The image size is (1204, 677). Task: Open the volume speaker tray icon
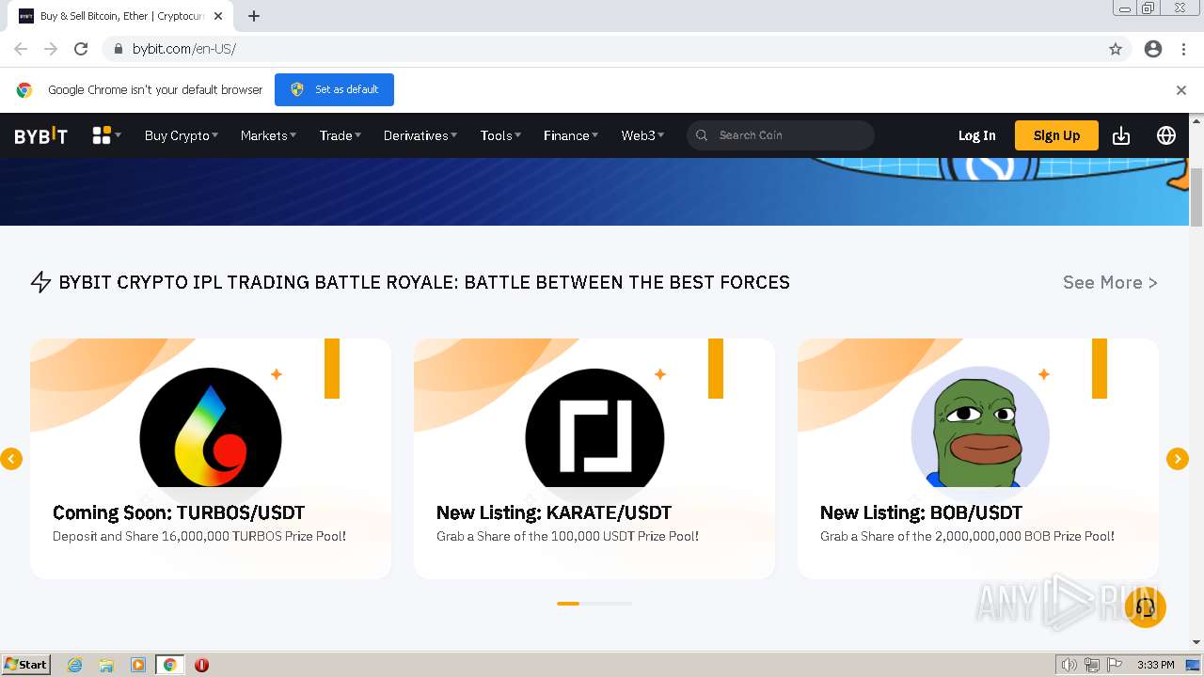coord(1069,665)
